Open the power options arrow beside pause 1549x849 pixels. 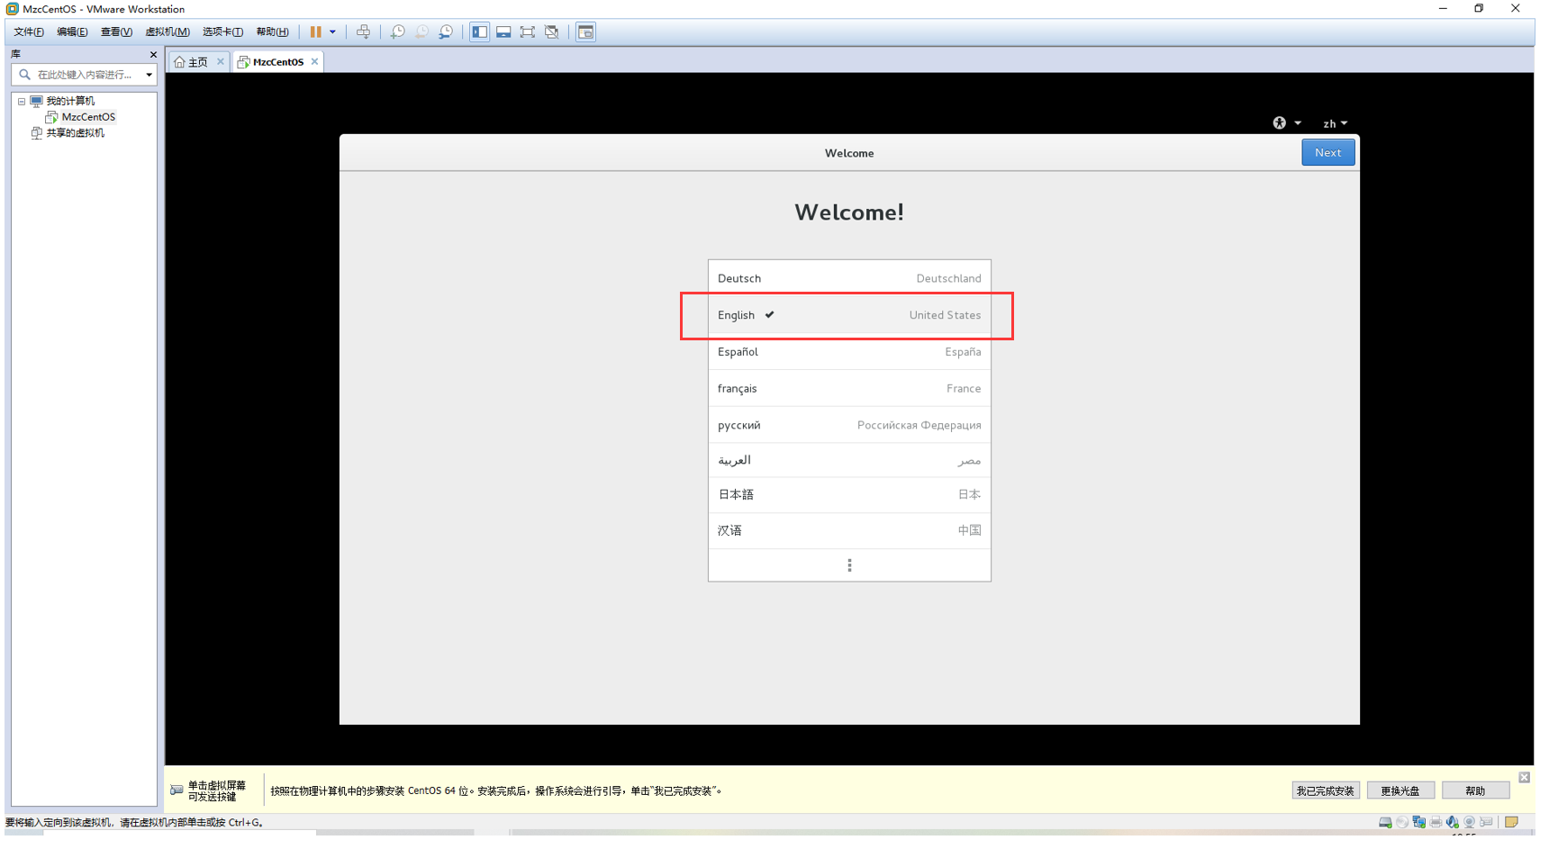(333, 32)
